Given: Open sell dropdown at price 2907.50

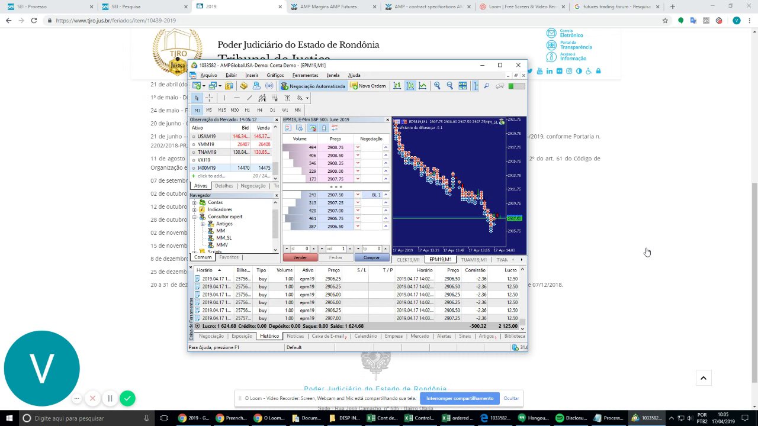Looking at the screenshot, I should (358, 195).
